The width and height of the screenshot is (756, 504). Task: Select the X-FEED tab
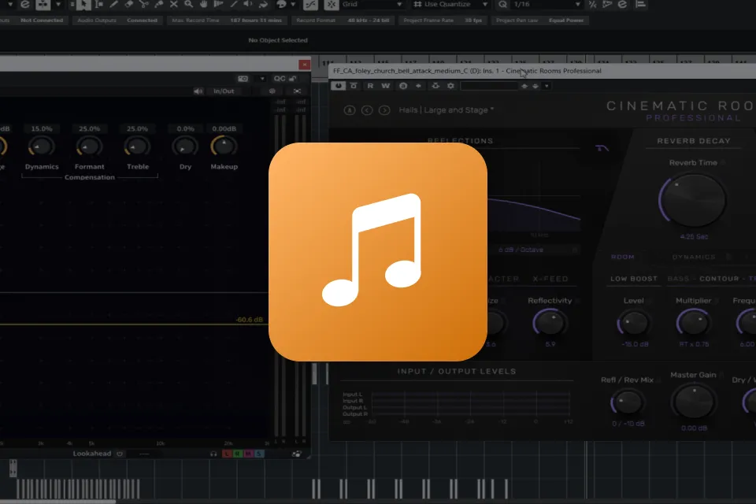point(550,279)
